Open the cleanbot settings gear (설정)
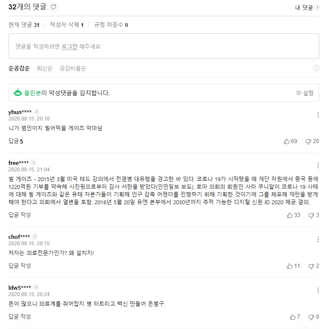The image size is (327, 329). tap(305, 93)
